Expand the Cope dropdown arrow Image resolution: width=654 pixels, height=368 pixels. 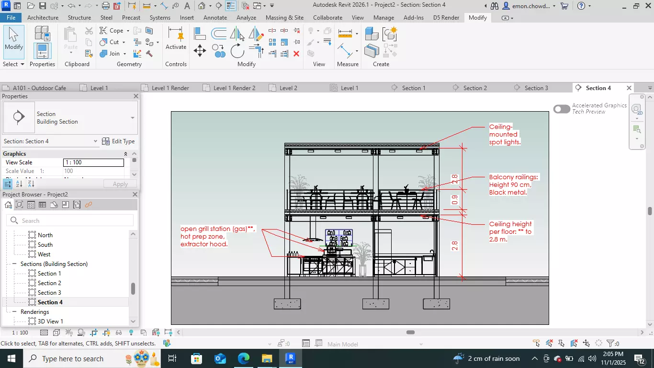pos(128,31)
